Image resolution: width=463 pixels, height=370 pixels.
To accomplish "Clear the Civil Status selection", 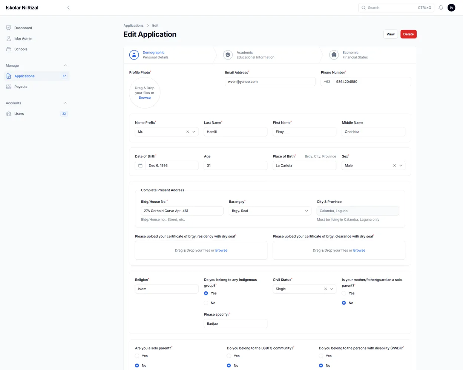I will point(325,289).
